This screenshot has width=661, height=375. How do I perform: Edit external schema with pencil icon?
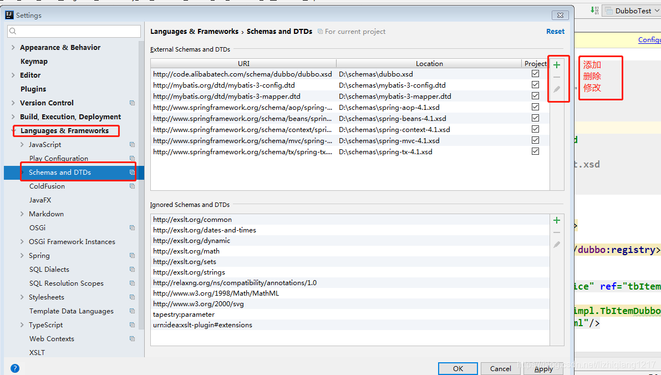tap(556, 89)
